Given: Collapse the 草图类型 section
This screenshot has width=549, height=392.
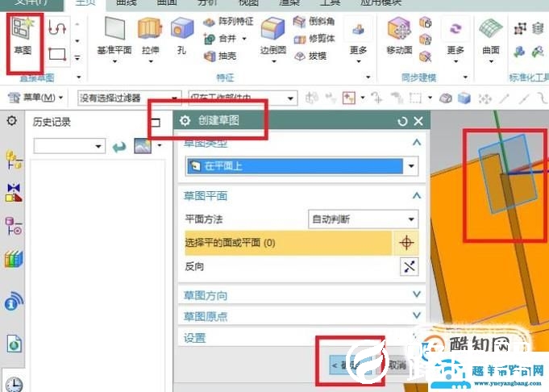Looking at the screenshot, I should click(x=417, y=142).
